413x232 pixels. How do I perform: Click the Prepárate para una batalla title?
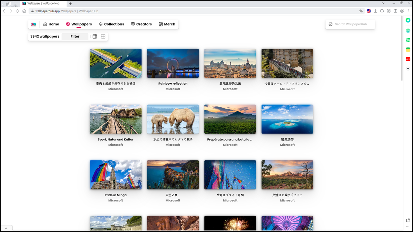(x=230, y=140)
